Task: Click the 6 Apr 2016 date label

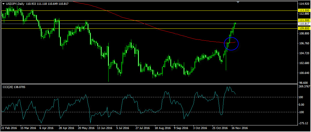Action: coord(46,128)
